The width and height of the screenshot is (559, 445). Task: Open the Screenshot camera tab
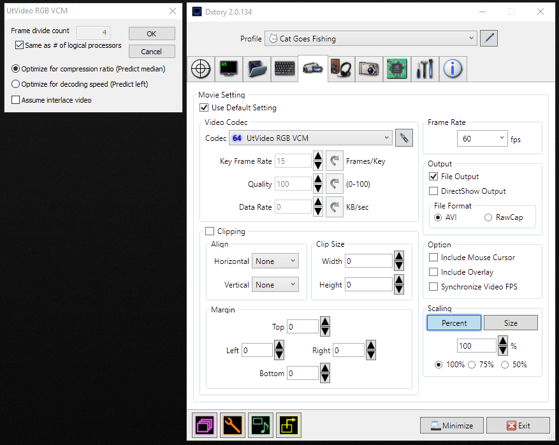(369, 69)
